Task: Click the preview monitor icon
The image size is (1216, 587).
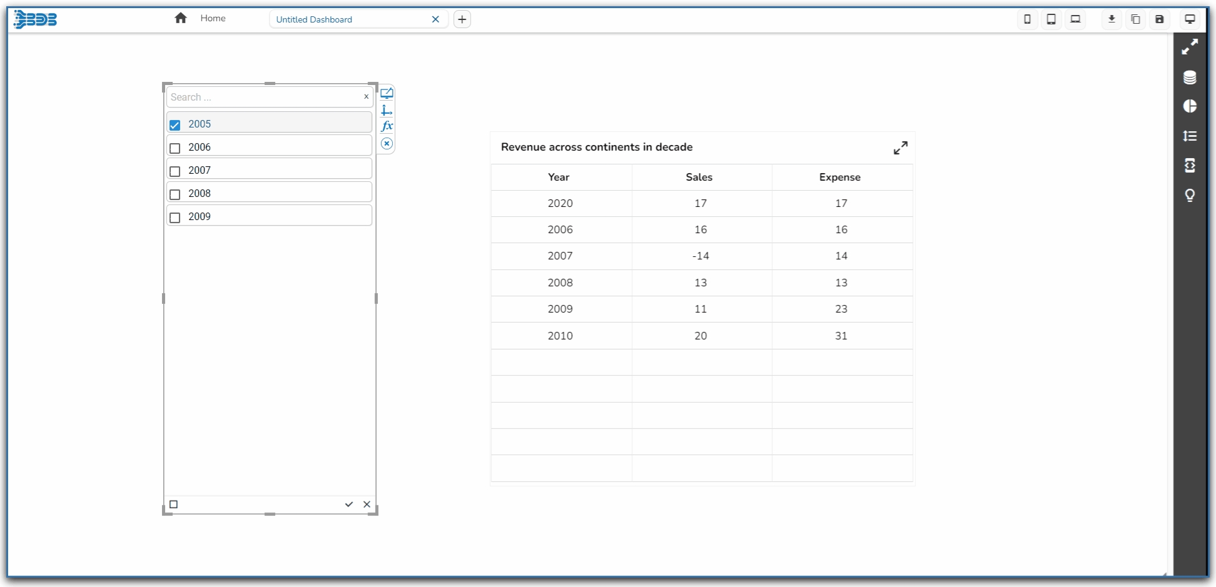Action: [1190, 19]
